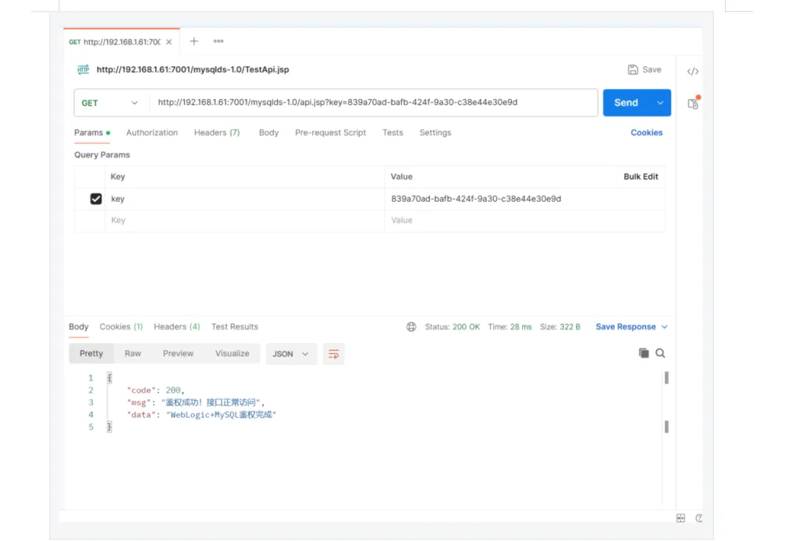799x541 pixels.
Task: Select the Preview response view
Action: tap(178, 354)
